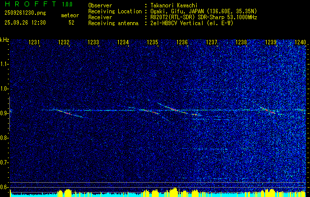This screenshot has height=197, width=310.
Task: Click the location Ogaki, Gifu, JAPAN
Action: point(177,11)
